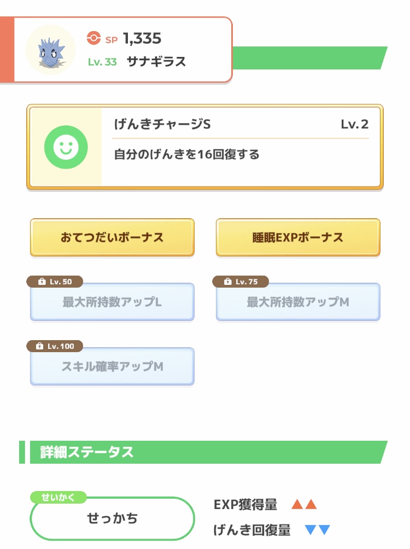Tap the Lv. 100 lock badge
Viewport: 410px width, 549px height.
click(x=55, y=346)
